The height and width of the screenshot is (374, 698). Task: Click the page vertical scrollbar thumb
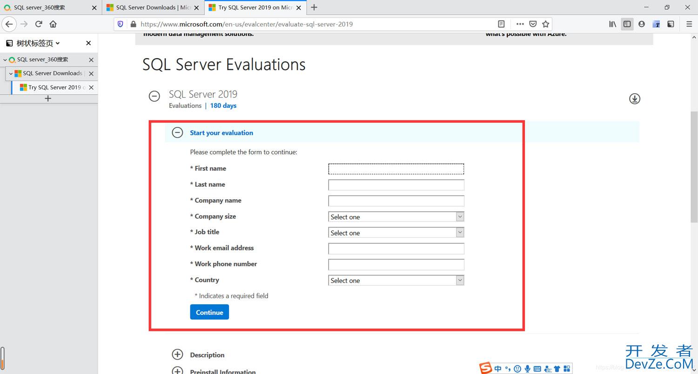[694, 167]
